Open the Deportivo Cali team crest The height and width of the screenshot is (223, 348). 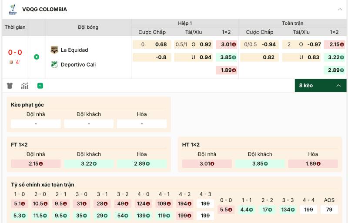click(x=54, y=65)
